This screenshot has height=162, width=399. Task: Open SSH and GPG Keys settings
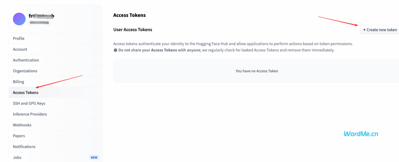tap(55, 103)
